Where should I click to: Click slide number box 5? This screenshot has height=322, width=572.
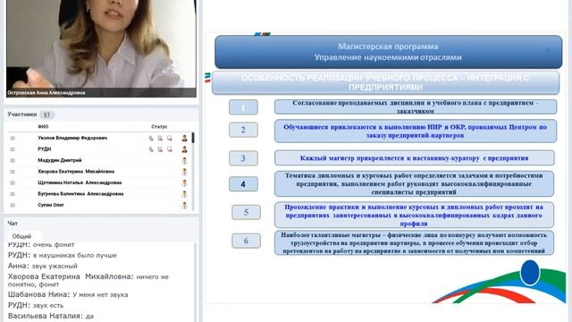click(x=247, y=212)
